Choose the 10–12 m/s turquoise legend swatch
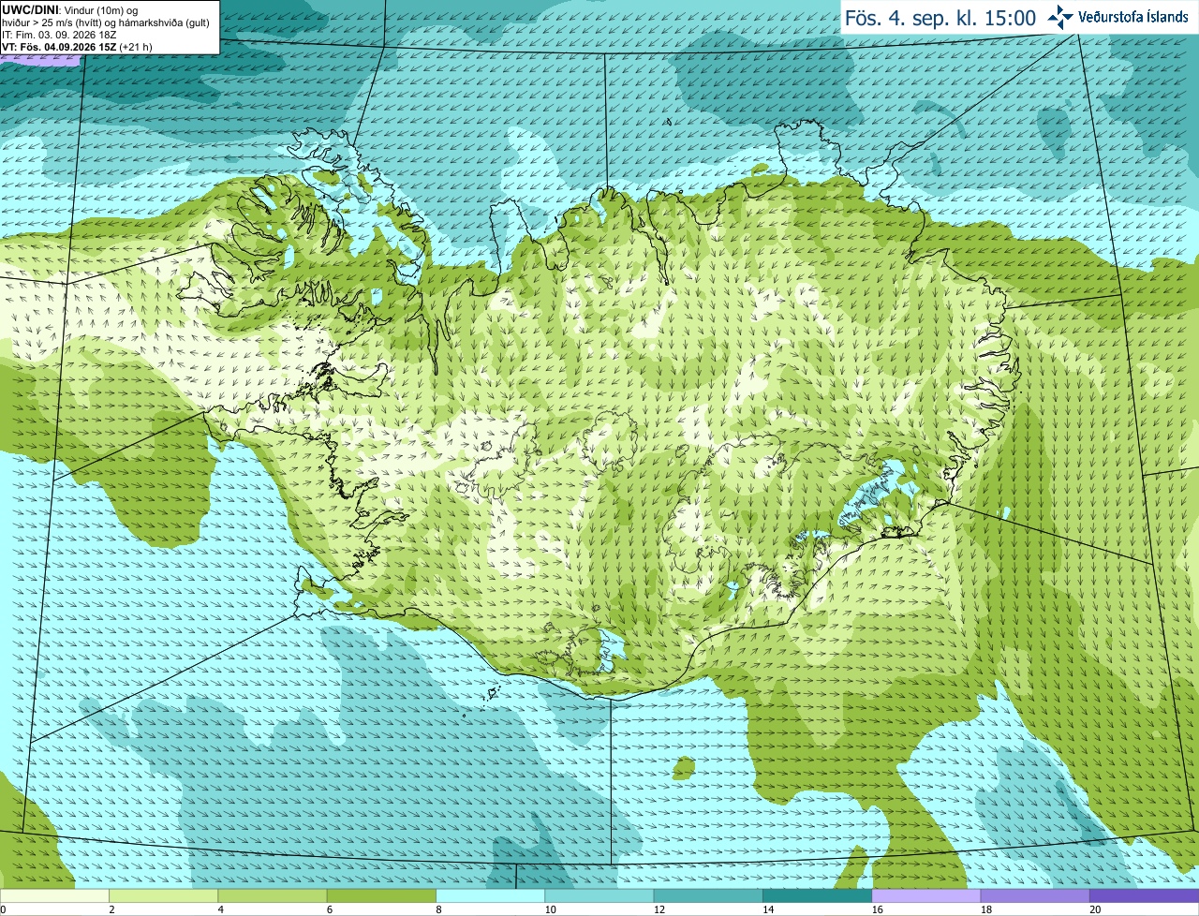The height and width of the screenshot is (916, 1199). (x=599, y=895)
